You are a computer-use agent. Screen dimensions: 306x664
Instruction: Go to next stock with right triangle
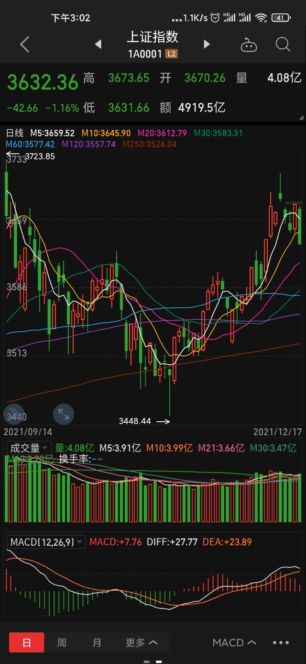(207, 45)
